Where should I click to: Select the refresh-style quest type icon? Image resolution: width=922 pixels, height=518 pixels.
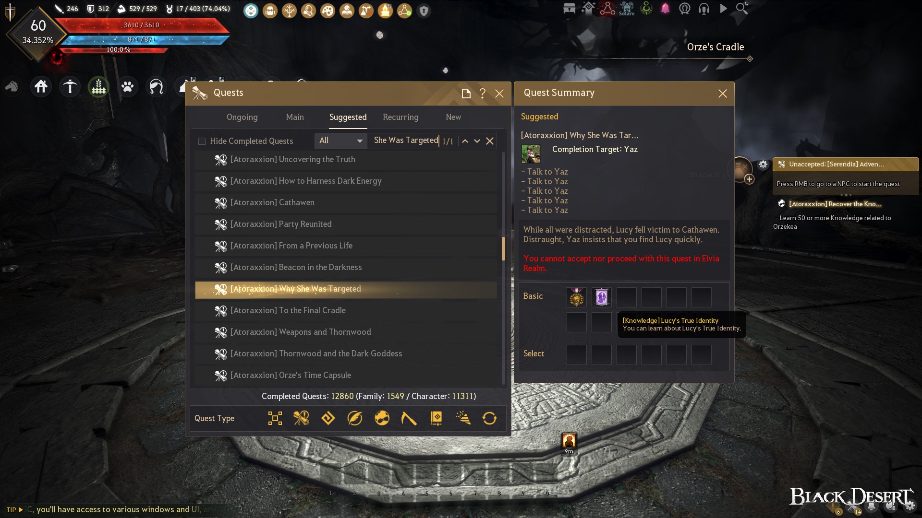(489, 418)
